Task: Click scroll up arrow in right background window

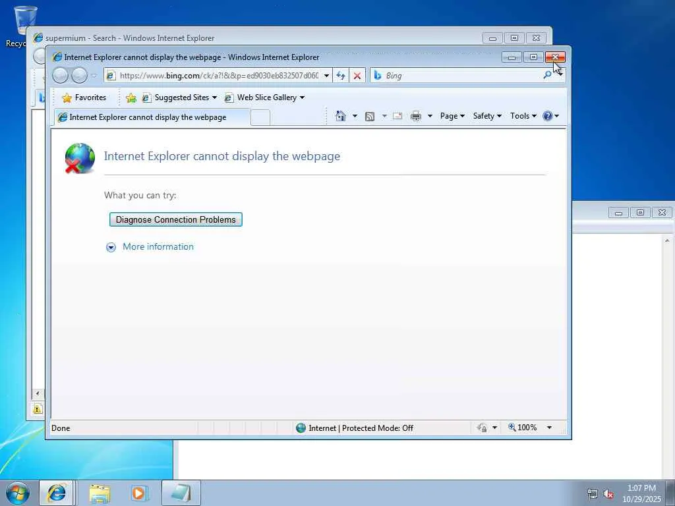Action: click(667, 240)
